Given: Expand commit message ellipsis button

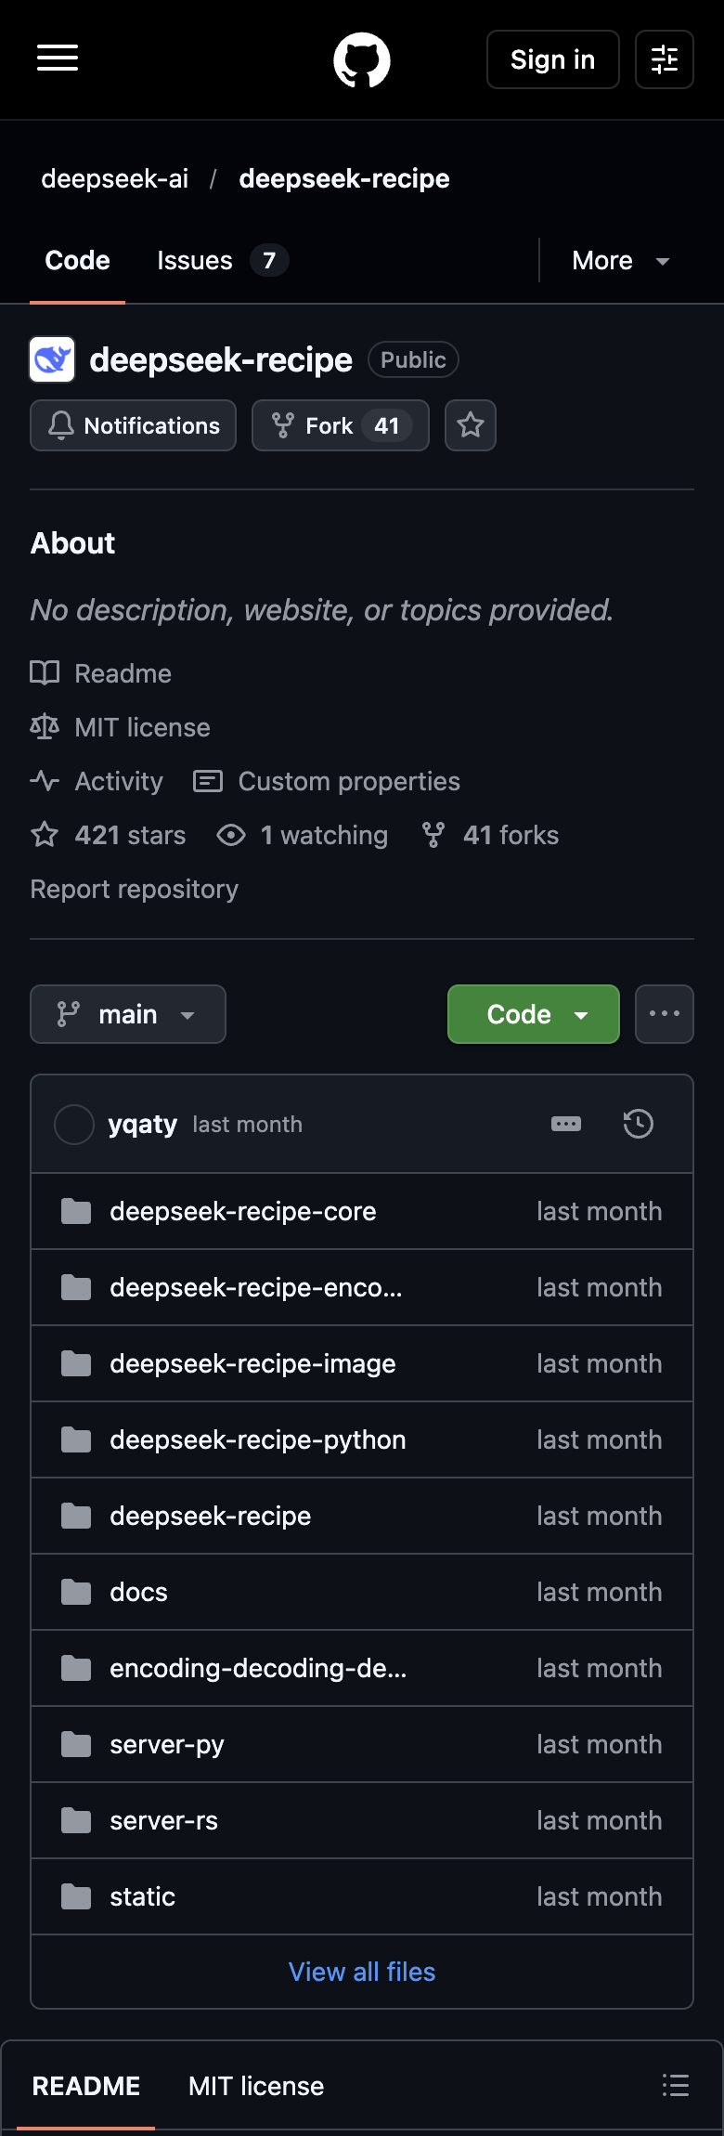Looking at the screenshot, I should point(566,1124).
